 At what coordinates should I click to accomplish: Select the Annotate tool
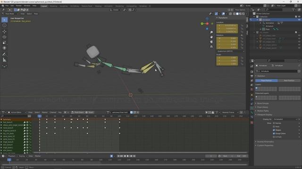tap(4, 54)
